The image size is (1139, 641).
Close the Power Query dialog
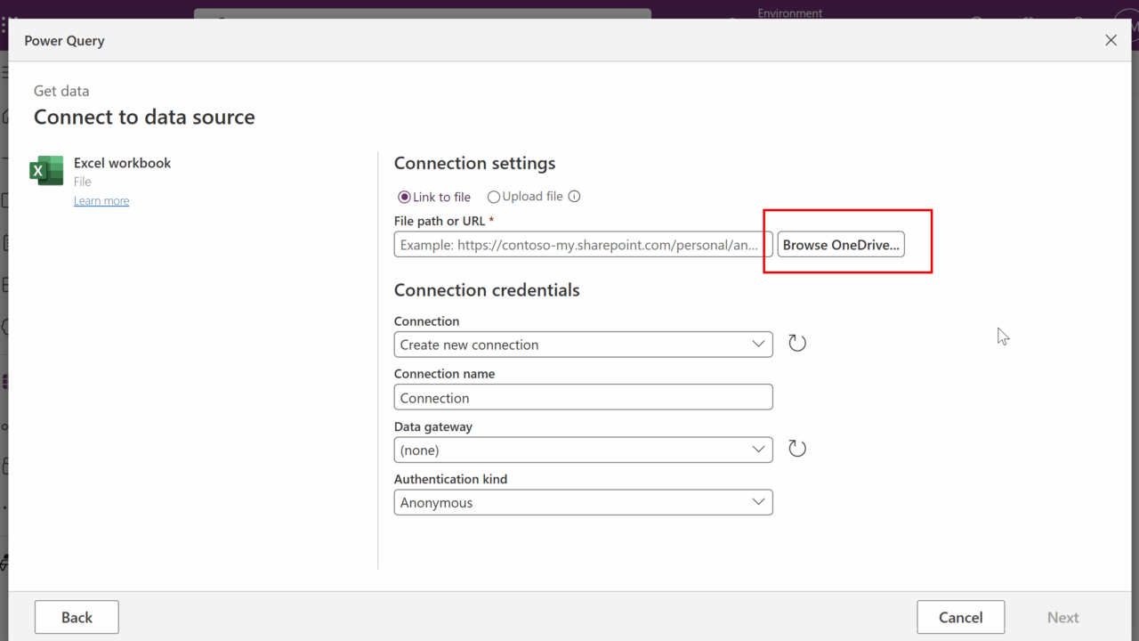coord(1111,40)
